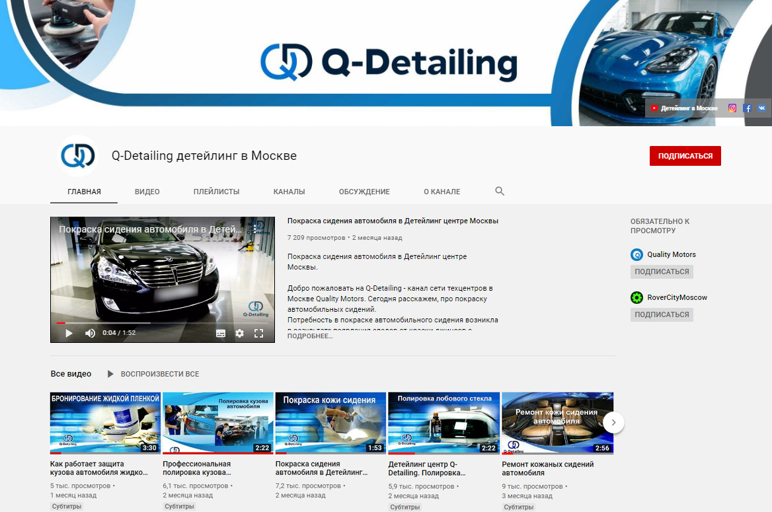Click the channel search magnifier icon

(x=500, y=192)
